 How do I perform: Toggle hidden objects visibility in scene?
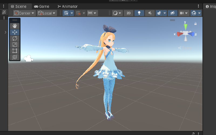(x=172, y=13)
